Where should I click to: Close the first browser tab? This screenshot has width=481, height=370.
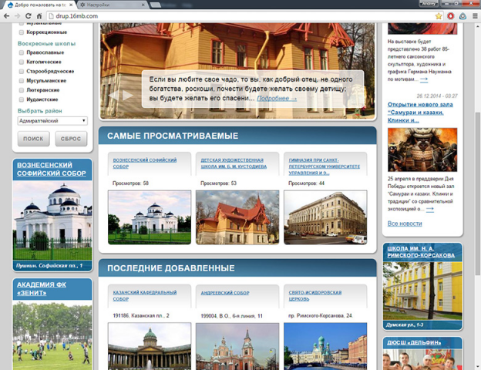point(71,5)
